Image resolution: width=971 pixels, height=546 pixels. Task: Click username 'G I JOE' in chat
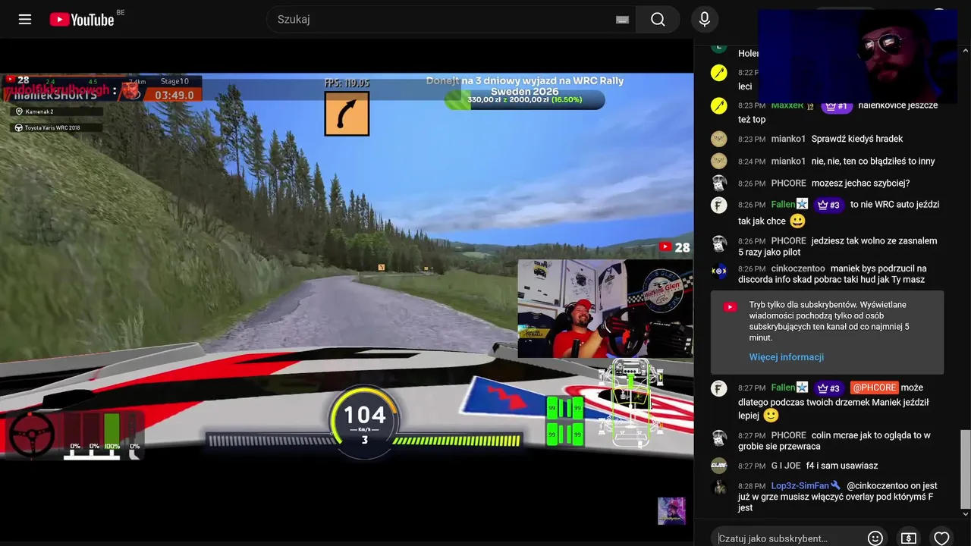786,466
